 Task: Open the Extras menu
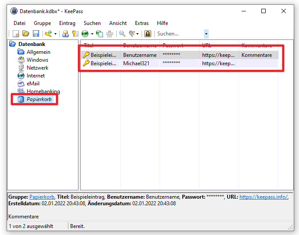[142, 23]
